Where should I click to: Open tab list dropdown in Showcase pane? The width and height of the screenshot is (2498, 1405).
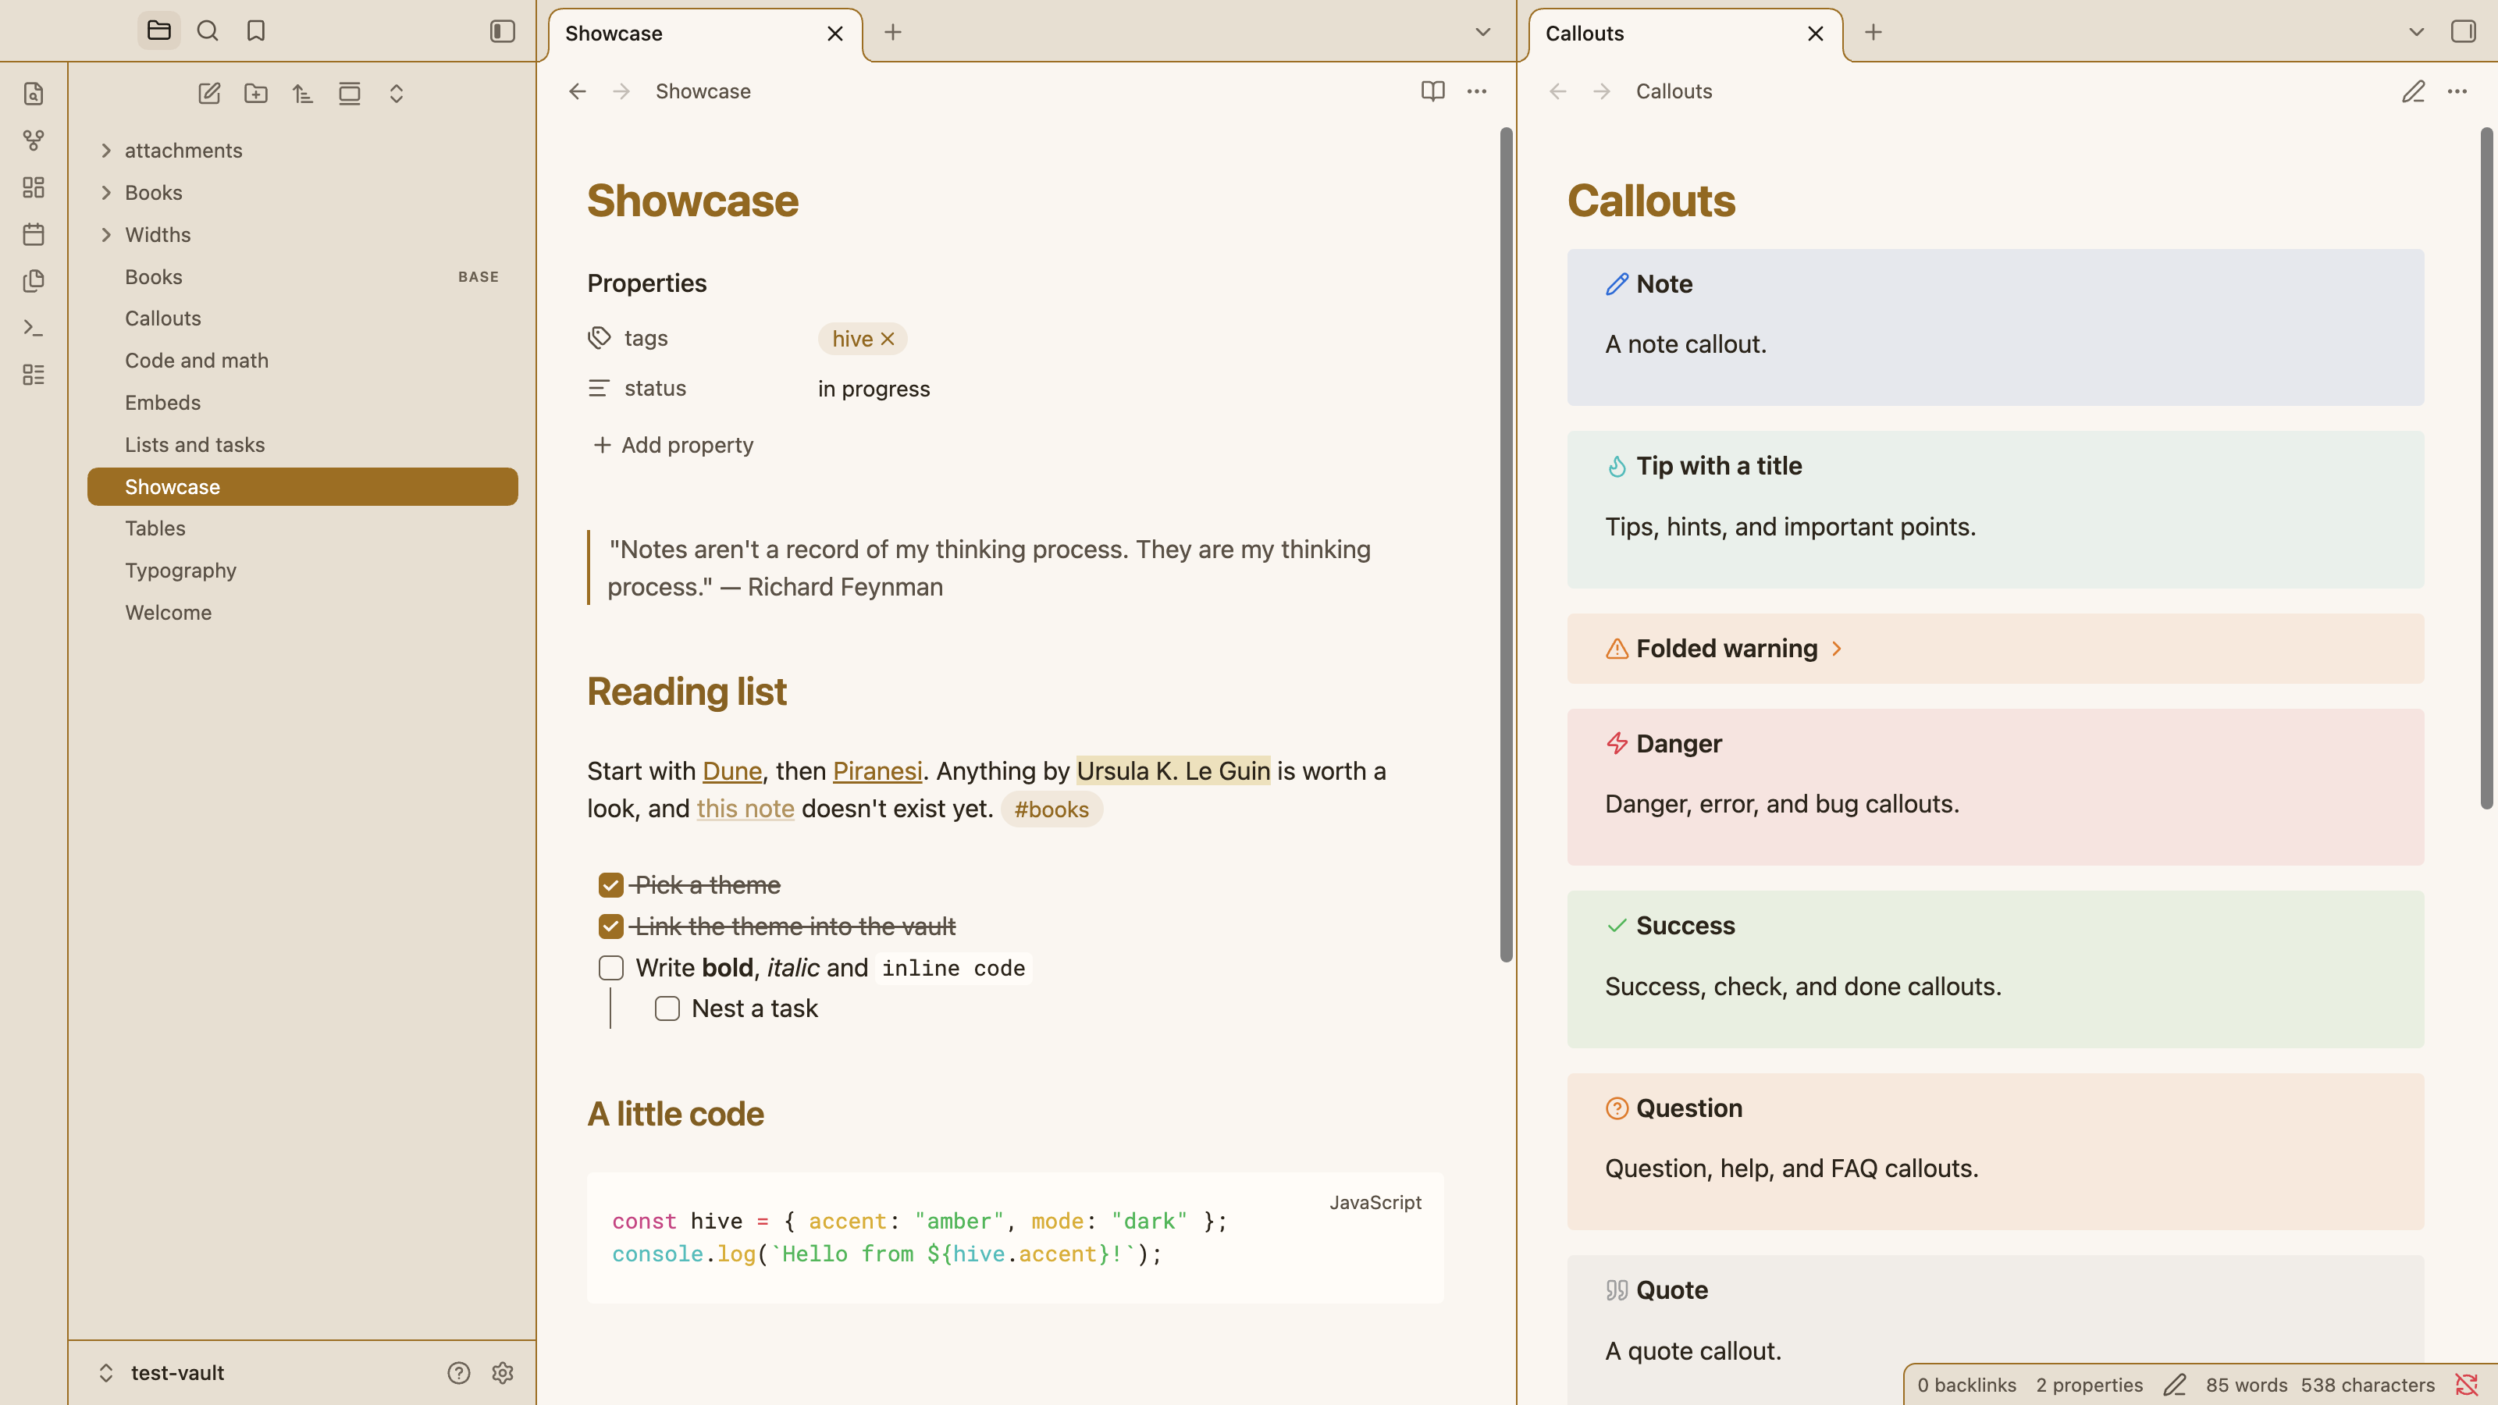pos(1482,32)
